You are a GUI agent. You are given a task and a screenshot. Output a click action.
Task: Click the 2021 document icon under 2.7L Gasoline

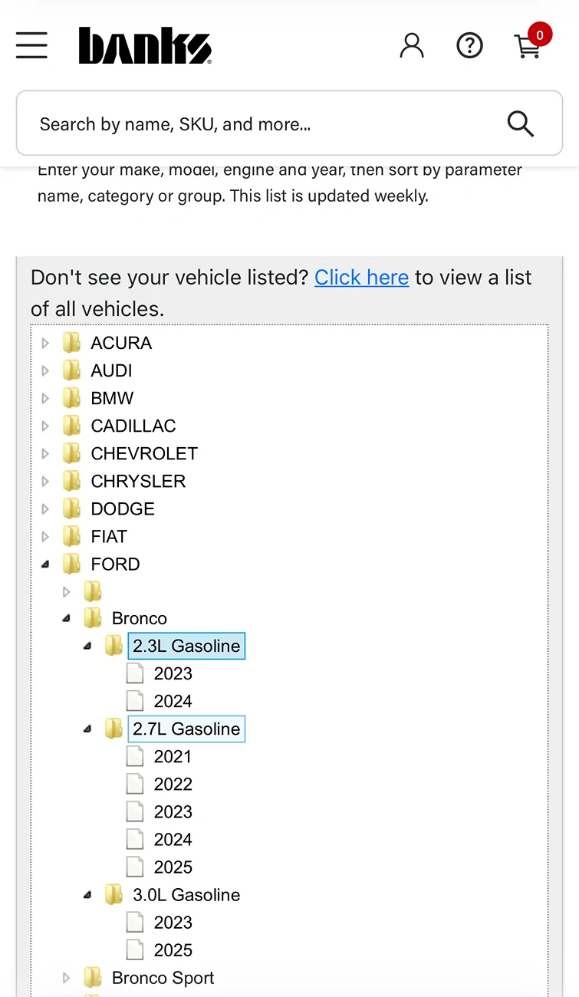135,757
